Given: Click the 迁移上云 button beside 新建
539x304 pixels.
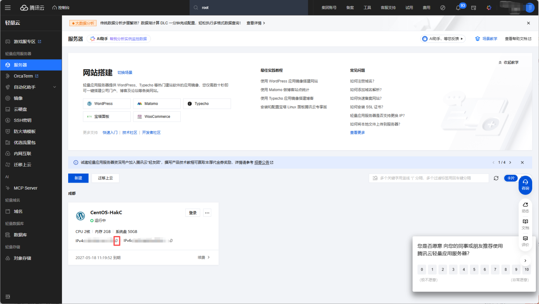Looking at the screenshot, I should (x=105, y=178).
